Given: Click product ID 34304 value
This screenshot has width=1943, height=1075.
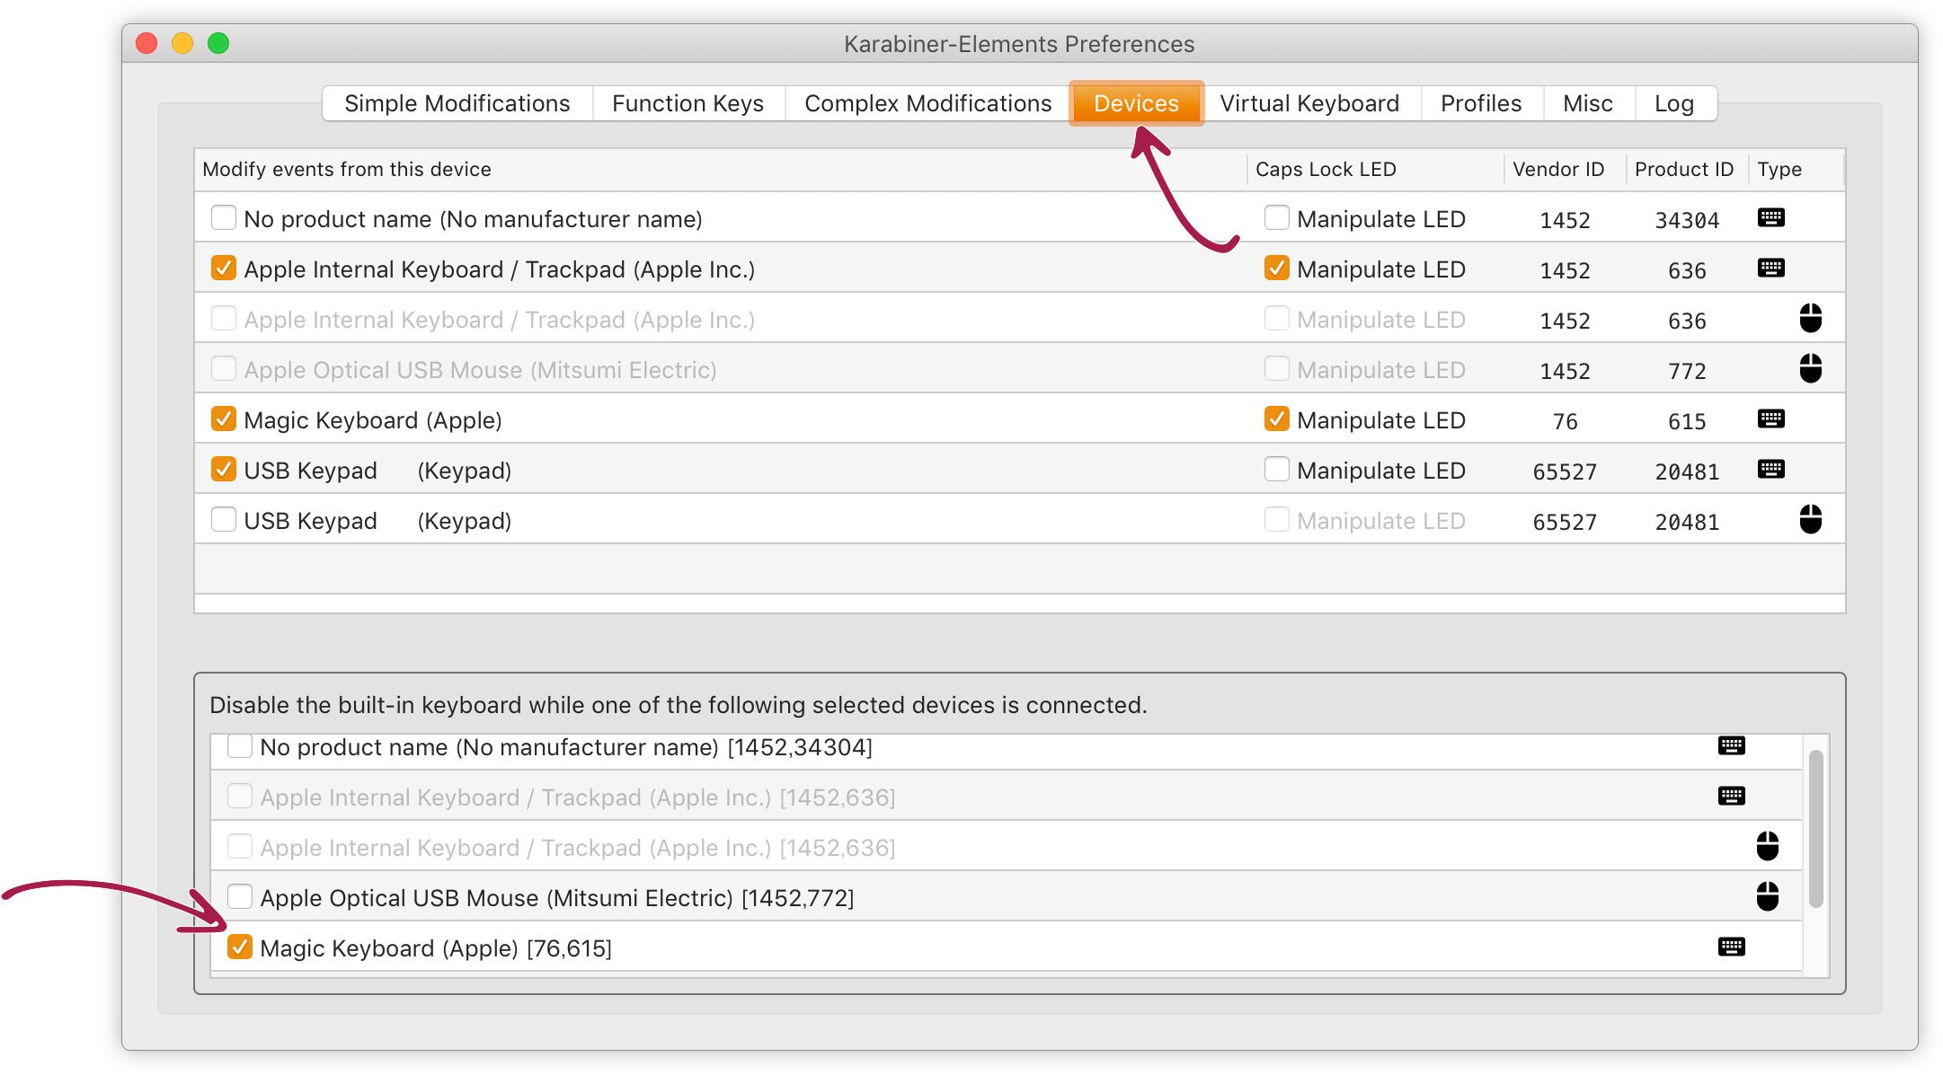Looking at the screenshot, I should pyautogui.click(x=1688, y=220).
